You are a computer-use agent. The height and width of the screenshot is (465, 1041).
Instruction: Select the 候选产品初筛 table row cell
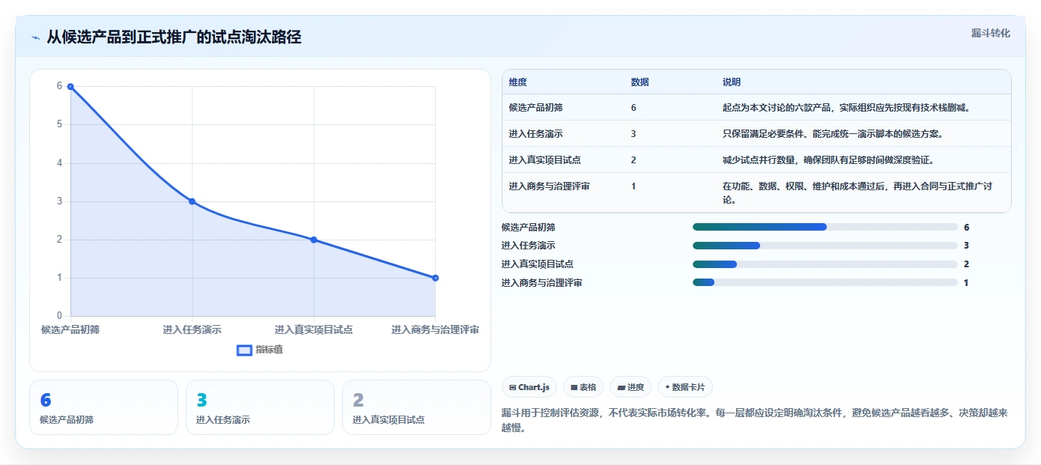[x=535, y=108]
